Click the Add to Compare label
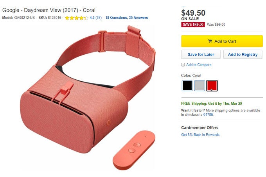This screenshot has width=266, height=177. 199,65
